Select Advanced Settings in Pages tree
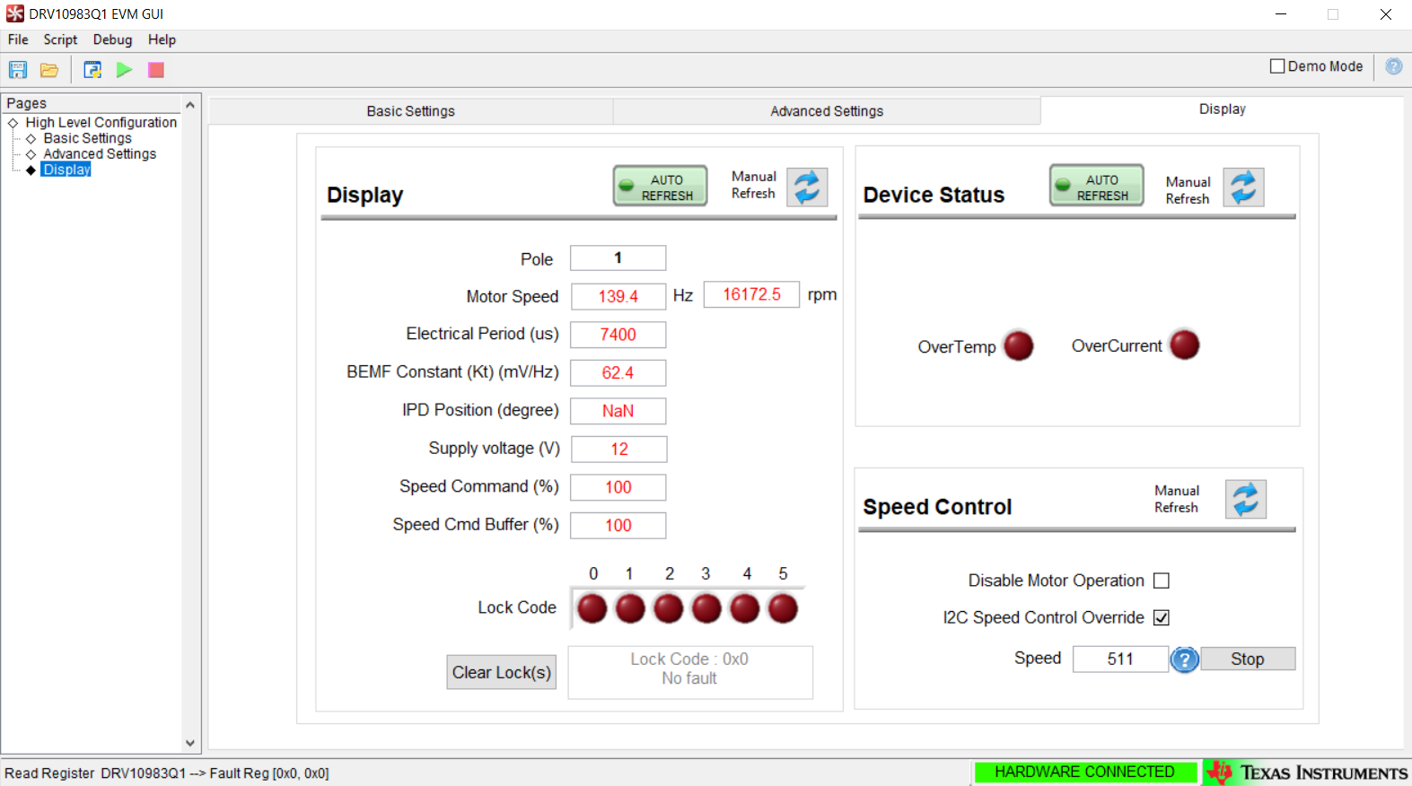This screenshot has width=1412, height=786. [x=100, y=153]
